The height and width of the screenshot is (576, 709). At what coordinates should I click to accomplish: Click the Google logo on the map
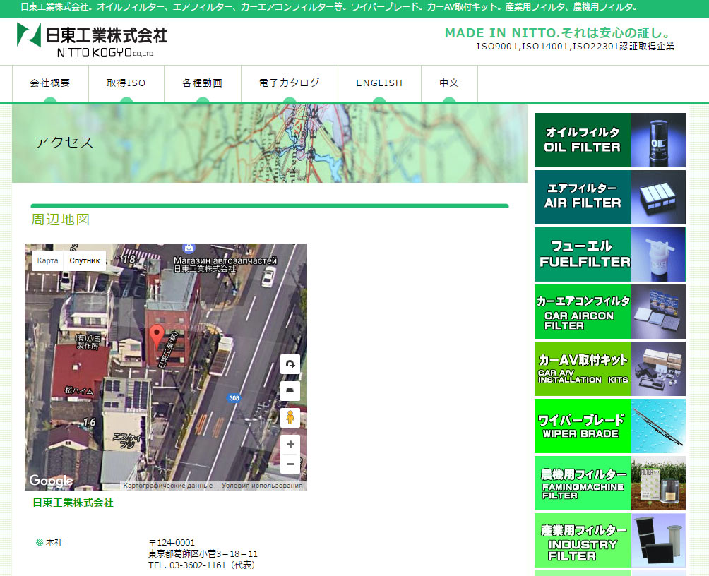pyautogui.click(x=51, y=481)
